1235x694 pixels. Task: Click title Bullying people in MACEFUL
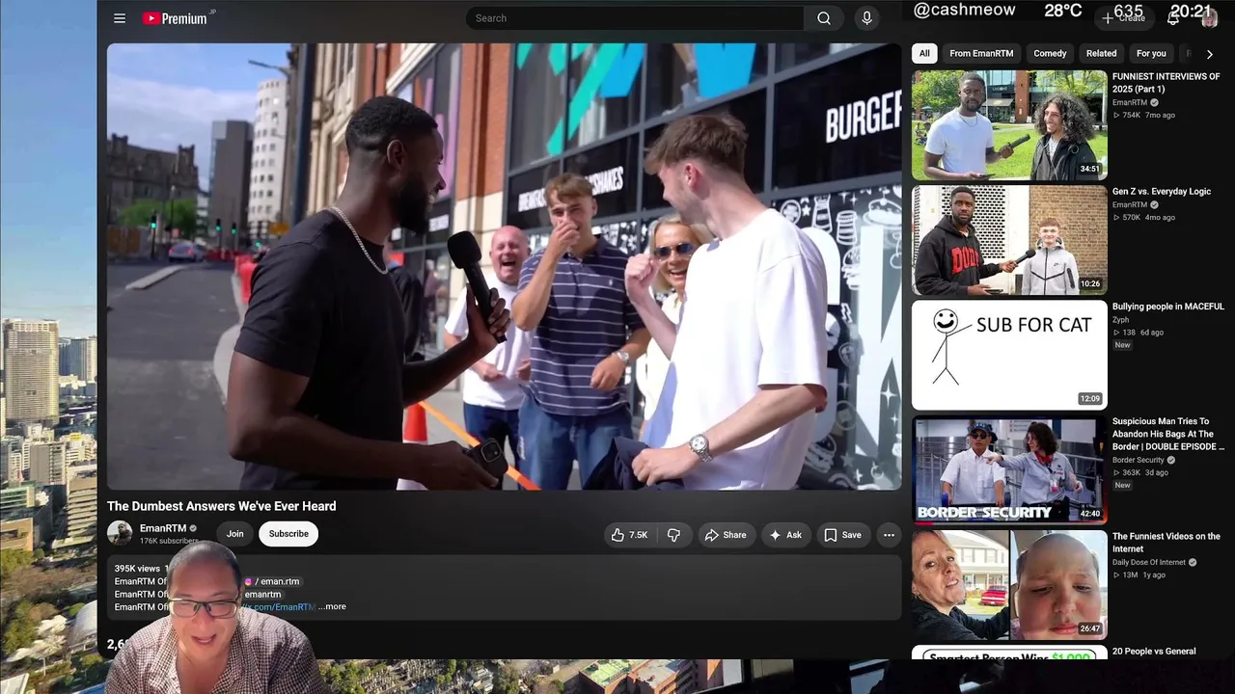1168,307
